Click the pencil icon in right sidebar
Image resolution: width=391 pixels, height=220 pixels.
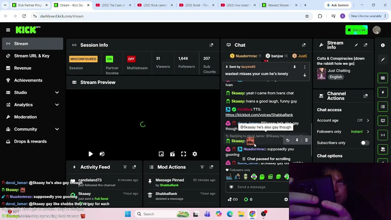[383, 60]
